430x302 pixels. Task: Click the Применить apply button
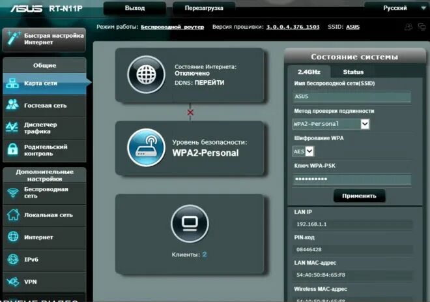tap(359, 196)
